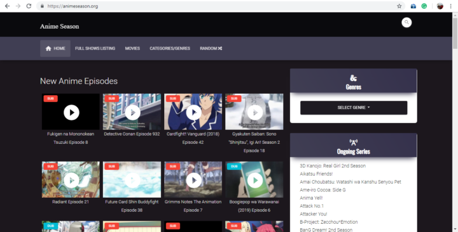Open Anima Yell! series link

(x=311, y=198)
